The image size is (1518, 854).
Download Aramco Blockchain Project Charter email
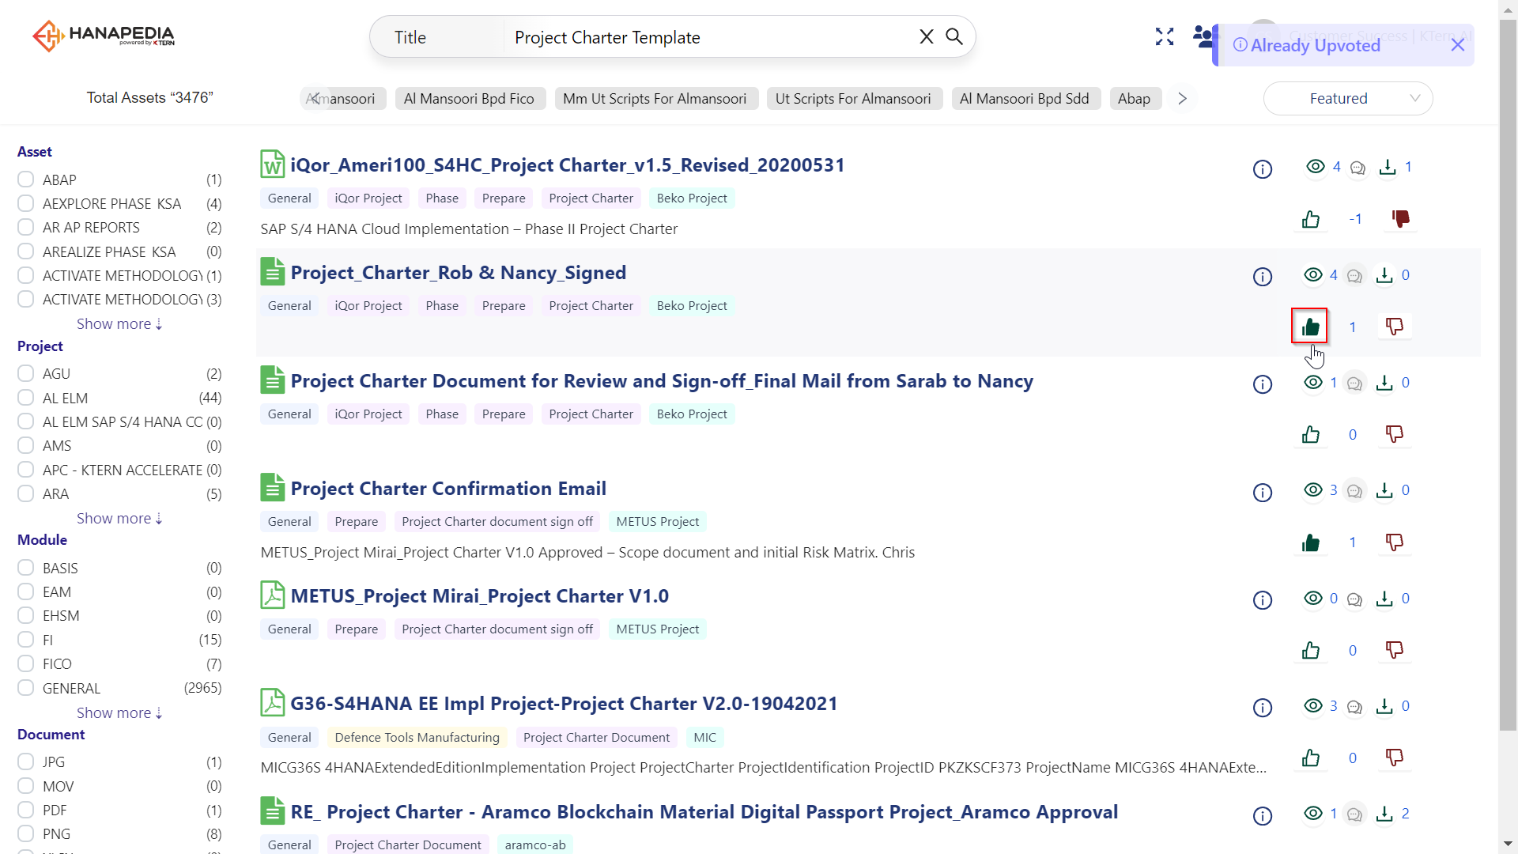click(1384, 814)
